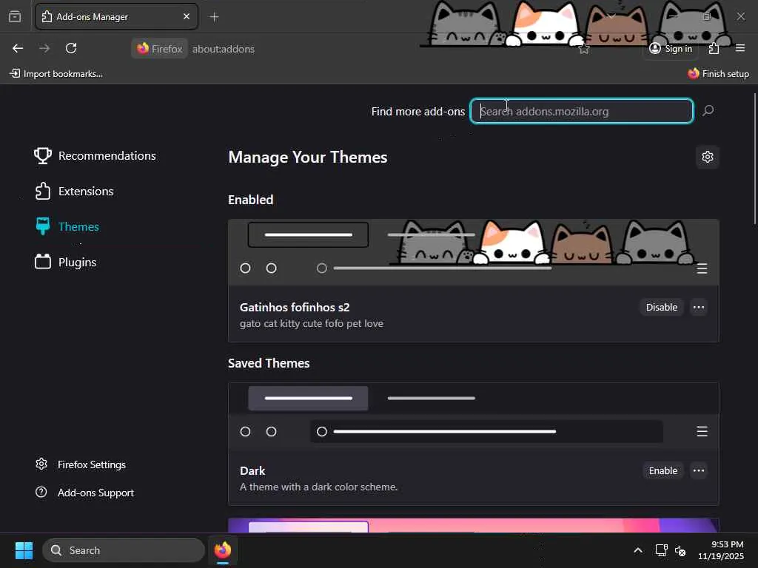Close the Add-ons Manager tab
Screen dimensions: 758x568
click(187, 16)
